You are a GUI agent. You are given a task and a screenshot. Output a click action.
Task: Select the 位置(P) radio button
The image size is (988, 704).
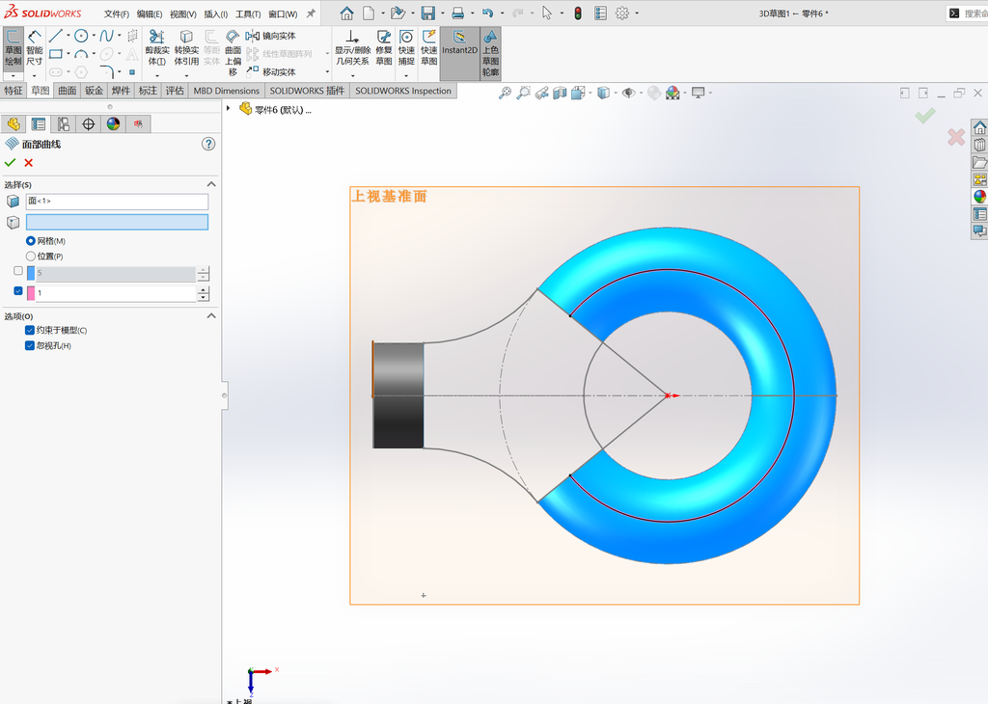tap(30, 257)
